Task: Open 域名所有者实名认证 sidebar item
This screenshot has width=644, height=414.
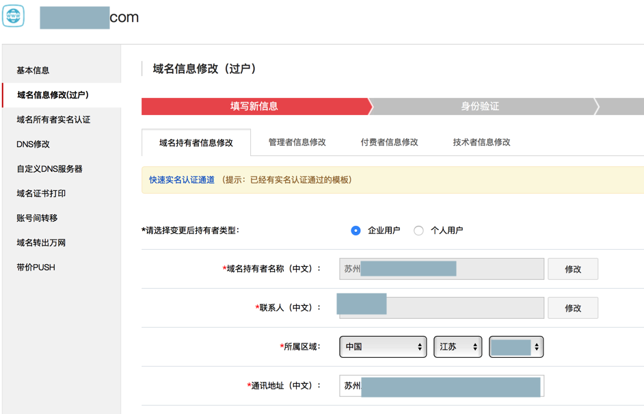Action: pos(53,120)
